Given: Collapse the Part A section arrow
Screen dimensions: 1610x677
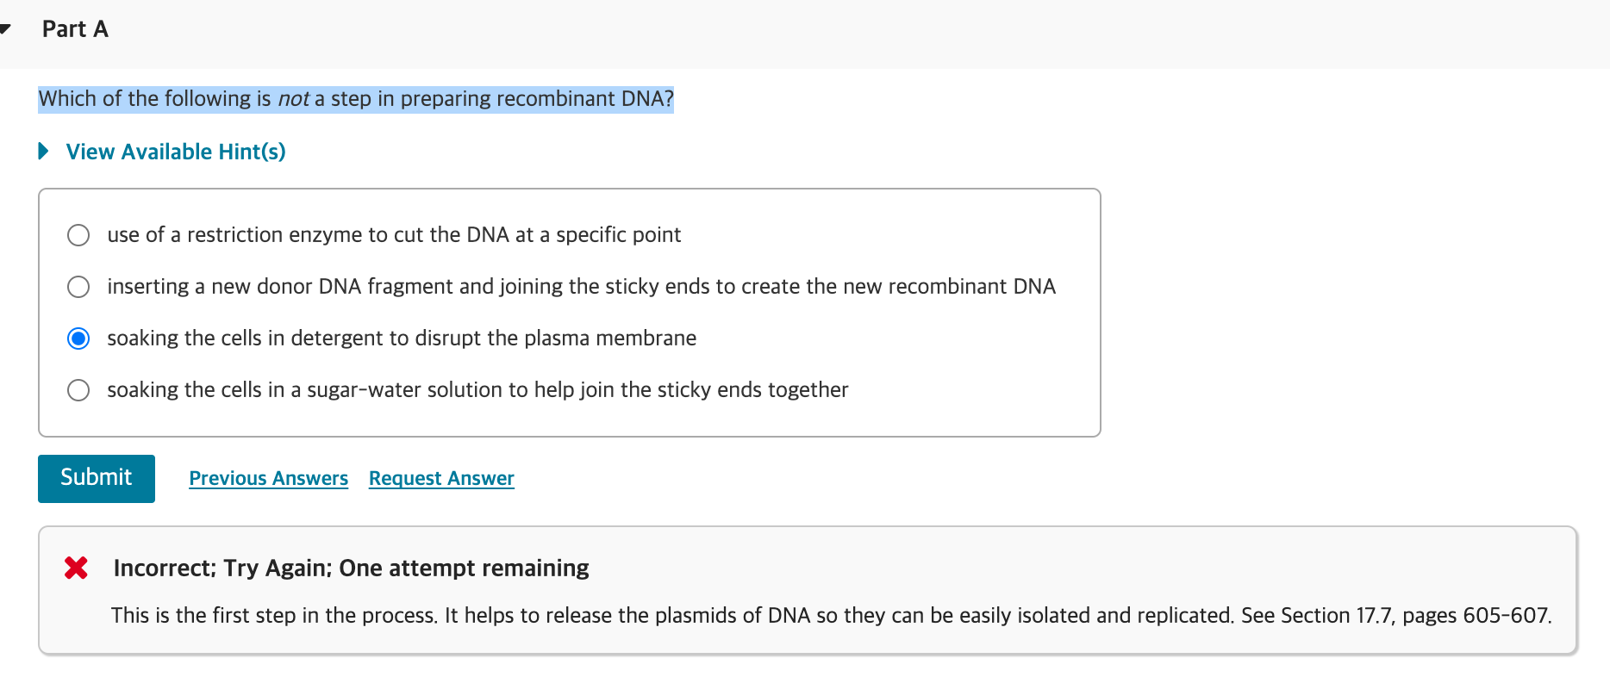Looking at the screenshot, I should click(5, 29).
